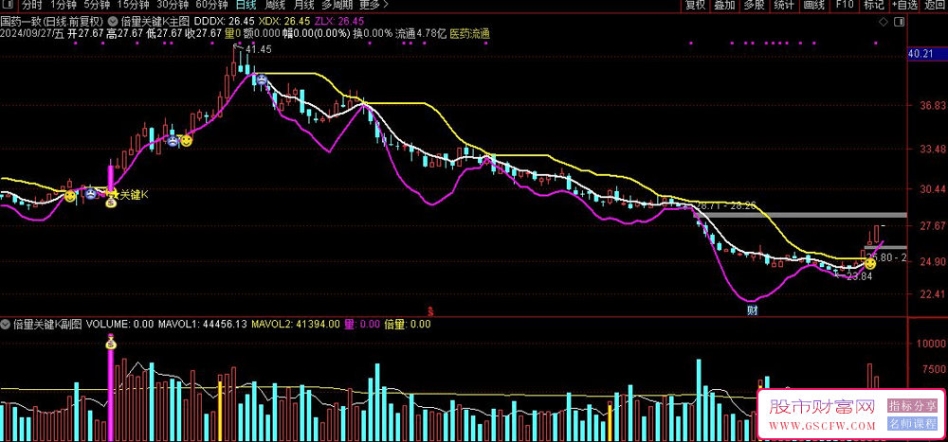
Task: Click the 返回 back button
Action: [934, 6]
